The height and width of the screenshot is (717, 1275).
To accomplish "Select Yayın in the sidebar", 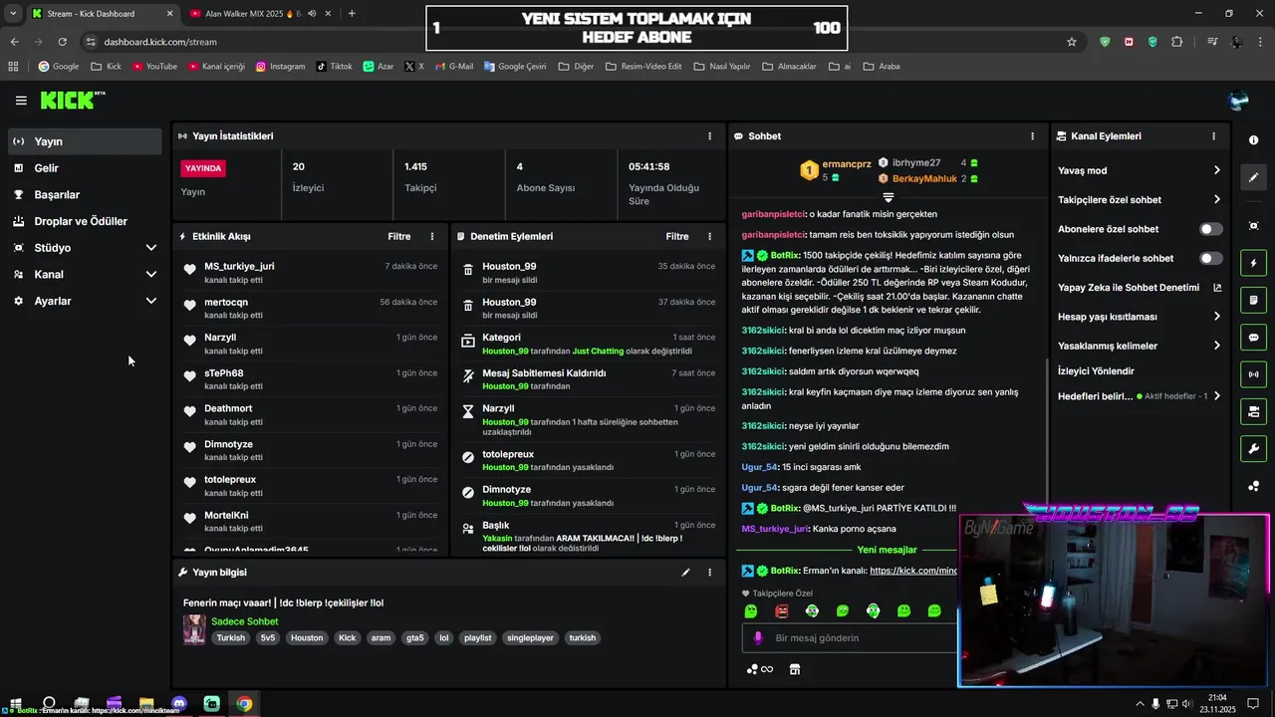I will pyautogui.click(x=85, y=141).
